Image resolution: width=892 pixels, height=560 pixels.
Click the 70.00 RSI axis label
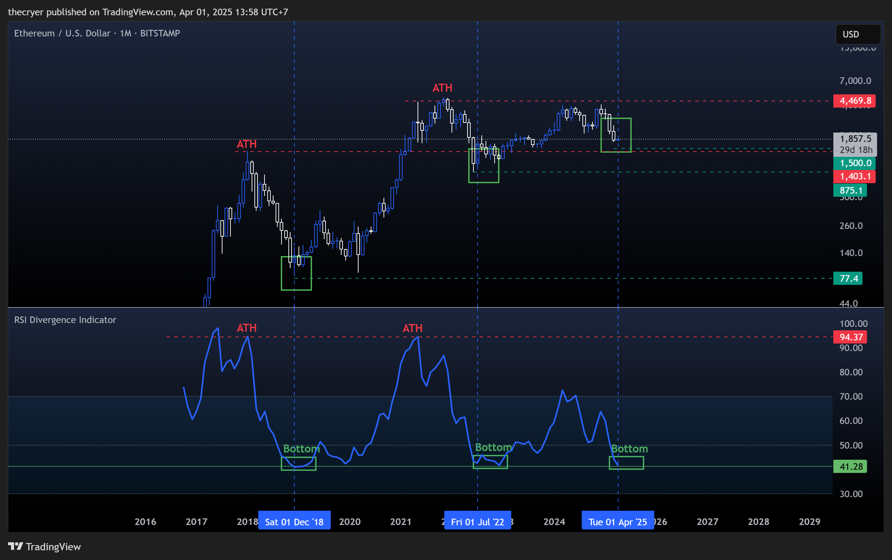(x=851, y=396)
